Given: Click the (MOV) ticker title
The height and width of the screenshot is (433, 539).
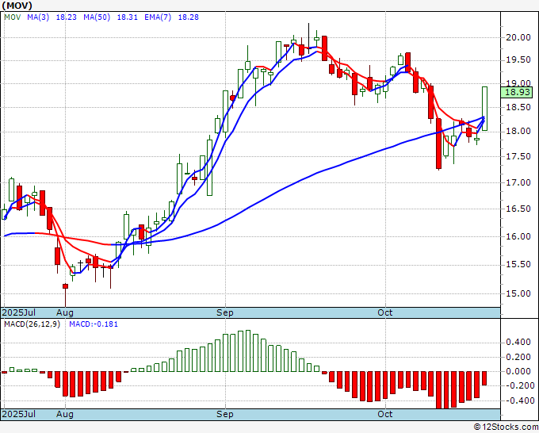Looking at the screenshot, I should point(17,6).
